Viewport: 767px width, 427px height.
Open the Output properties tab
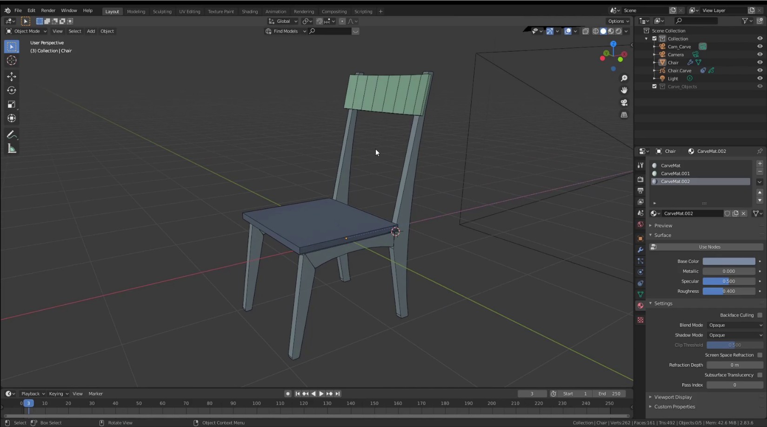[640, 191]
